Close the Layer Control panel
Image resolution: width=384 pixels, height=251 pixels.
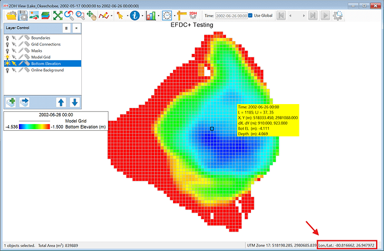pos(76,28)
